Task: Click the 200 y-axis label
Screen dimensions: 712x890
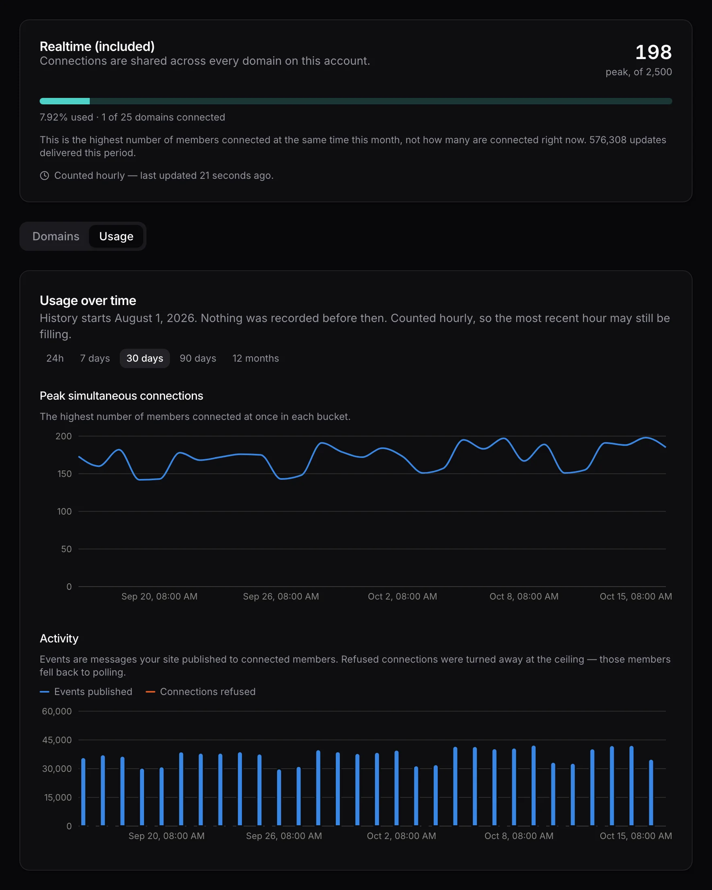Action: [64, 437]
